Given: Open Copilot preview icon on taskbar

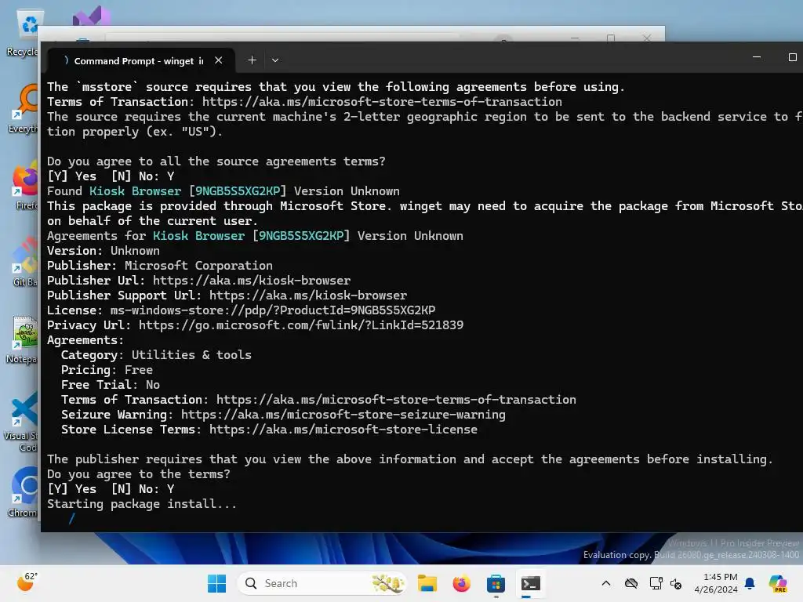Looking at the screenshot, I should coord(778,583).
